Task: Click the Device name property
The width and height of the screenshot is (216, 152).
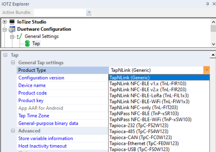Action: pyautogui.click(x=63, y=85)
